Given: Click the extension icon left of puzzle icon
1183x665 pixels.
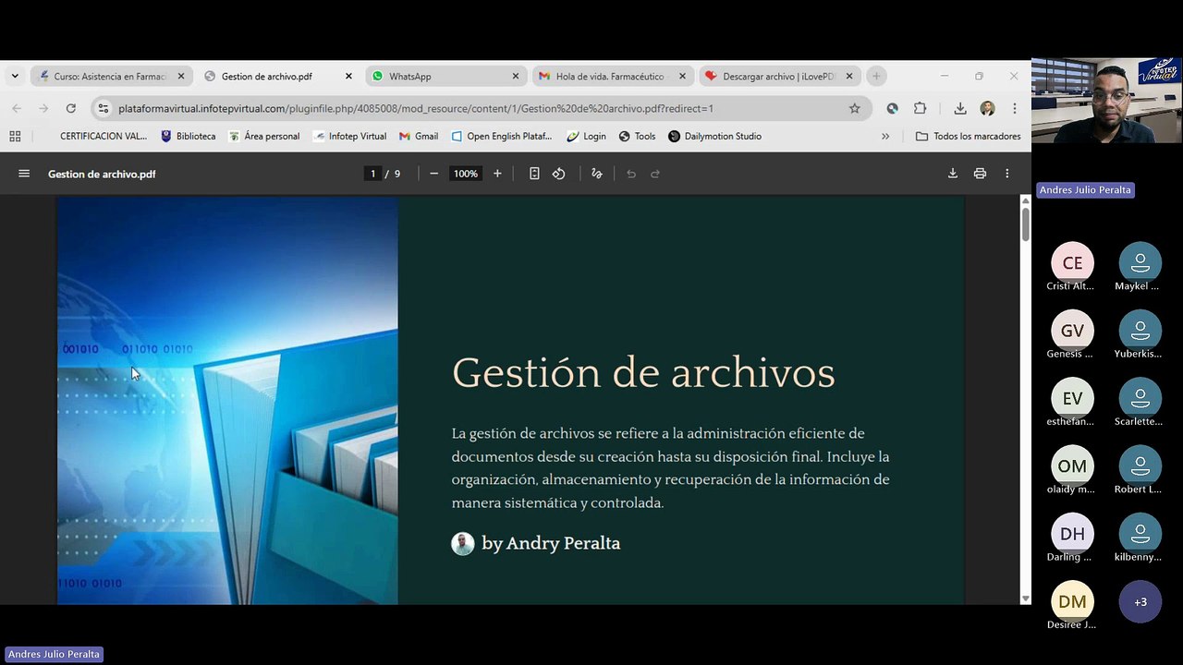Looking at the screenshot, I should [x=892, y=108].
